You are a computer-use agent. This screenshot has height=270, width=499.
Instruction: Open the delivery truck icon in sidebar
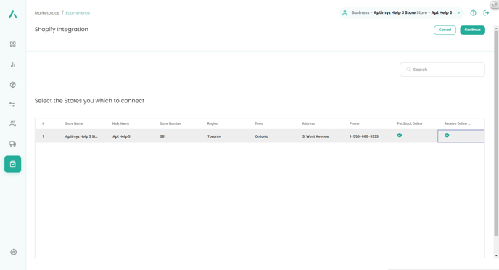[13, 144]
